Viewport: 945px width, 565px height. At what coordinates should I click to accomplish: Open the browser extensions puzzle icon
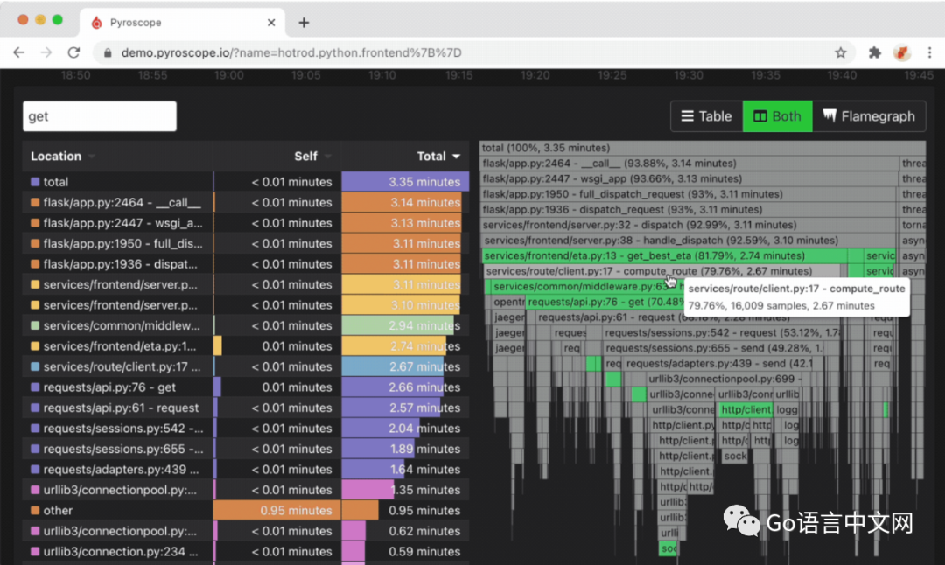[874, 52]
